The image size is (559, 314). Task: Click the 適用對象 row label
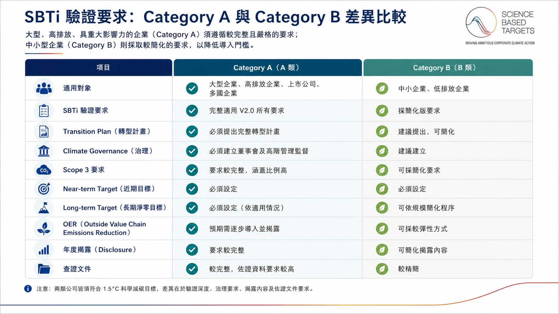click(77, 88)
